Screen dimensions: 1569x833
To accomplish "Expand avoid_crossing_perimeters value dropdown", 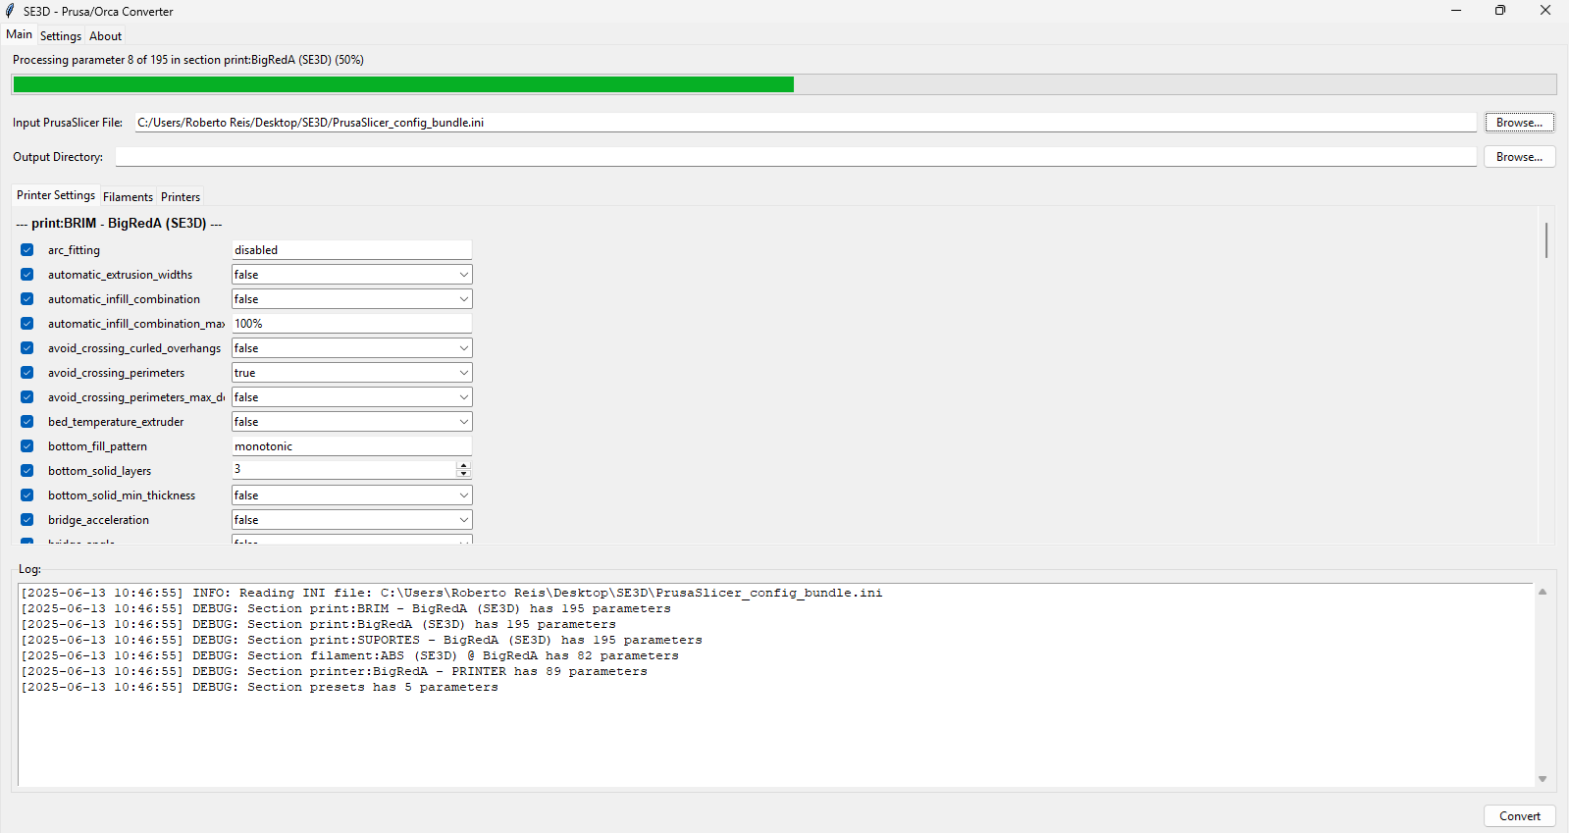I will [x=351, y=373].
